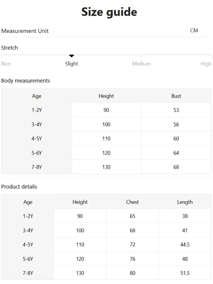Click the Product details section title
213x284 pixels.
tap(19, 187)
